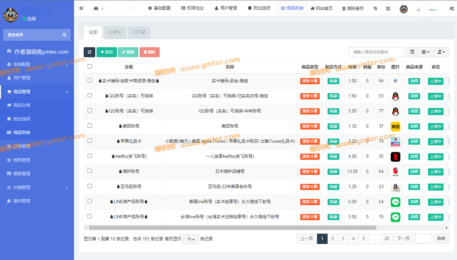The image size is (457, 260).
Task: Check the row for QQ账号 半年账号
Action: (x=89, y=110)
